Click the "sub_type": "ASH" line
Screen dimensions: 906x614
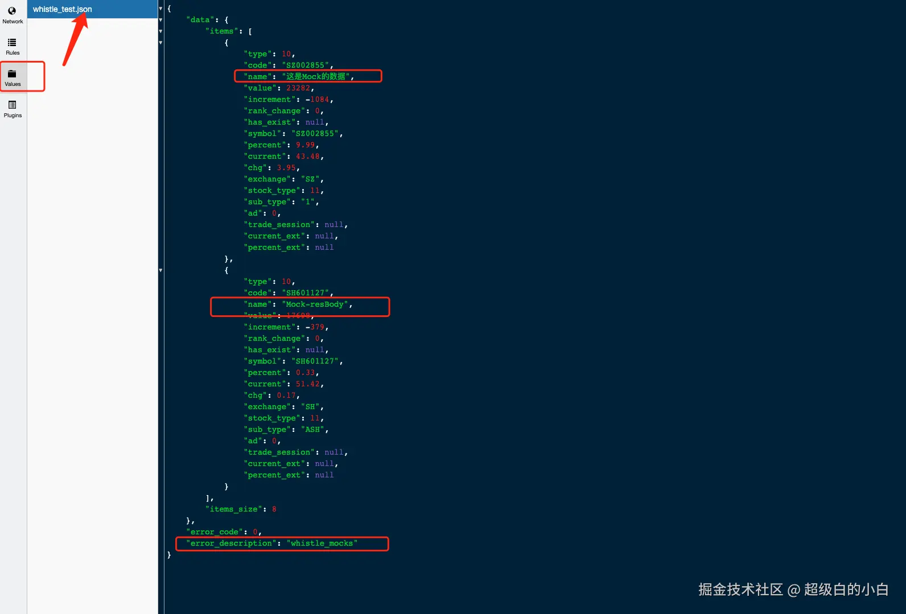(286, 430)
